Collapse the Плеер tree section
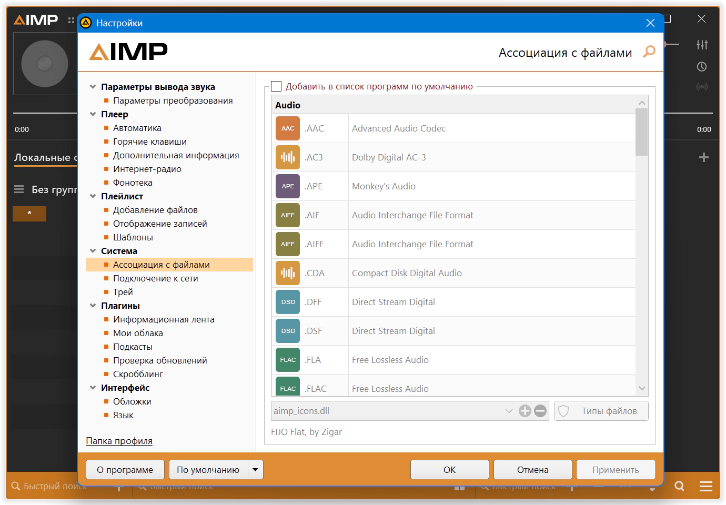Image resolution: width=726 pixels, height=505 pixels. click(93, 114)
